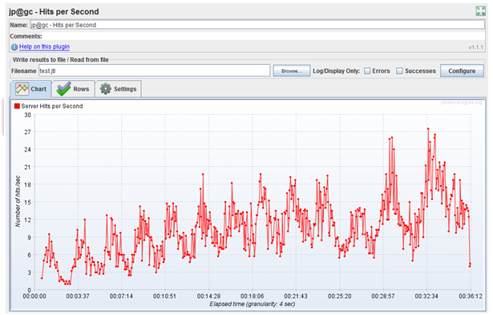Click the Server Hits per Second legend label
Viewport: 493px width, 315px height.
pos(52,107)
